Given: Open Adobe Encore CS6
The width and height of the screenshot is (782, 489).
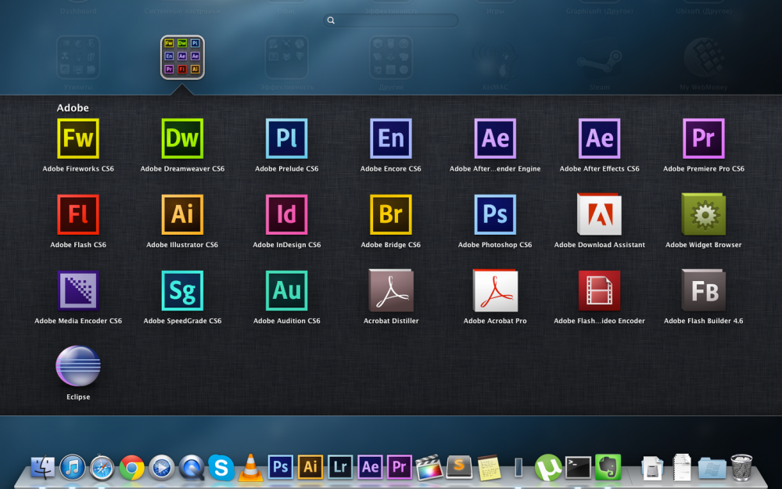Looking at the screenshot, I should point(390,138).
